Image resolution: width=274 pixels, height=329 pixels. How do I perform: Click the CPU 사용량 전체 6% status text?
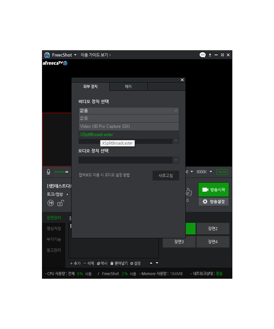click(x=69, y=273)
